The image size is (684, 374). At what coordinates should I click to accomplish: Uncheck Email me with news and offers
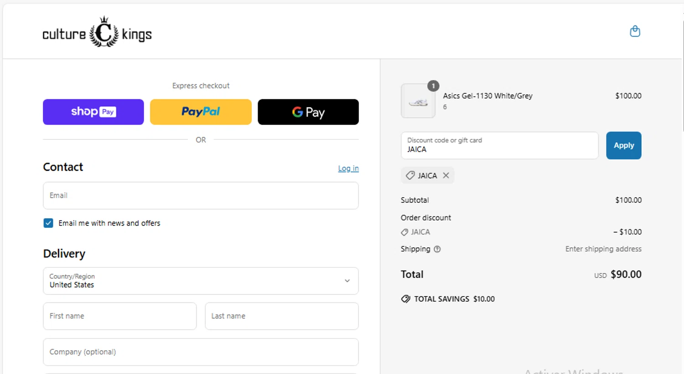(x=48, y=223)
